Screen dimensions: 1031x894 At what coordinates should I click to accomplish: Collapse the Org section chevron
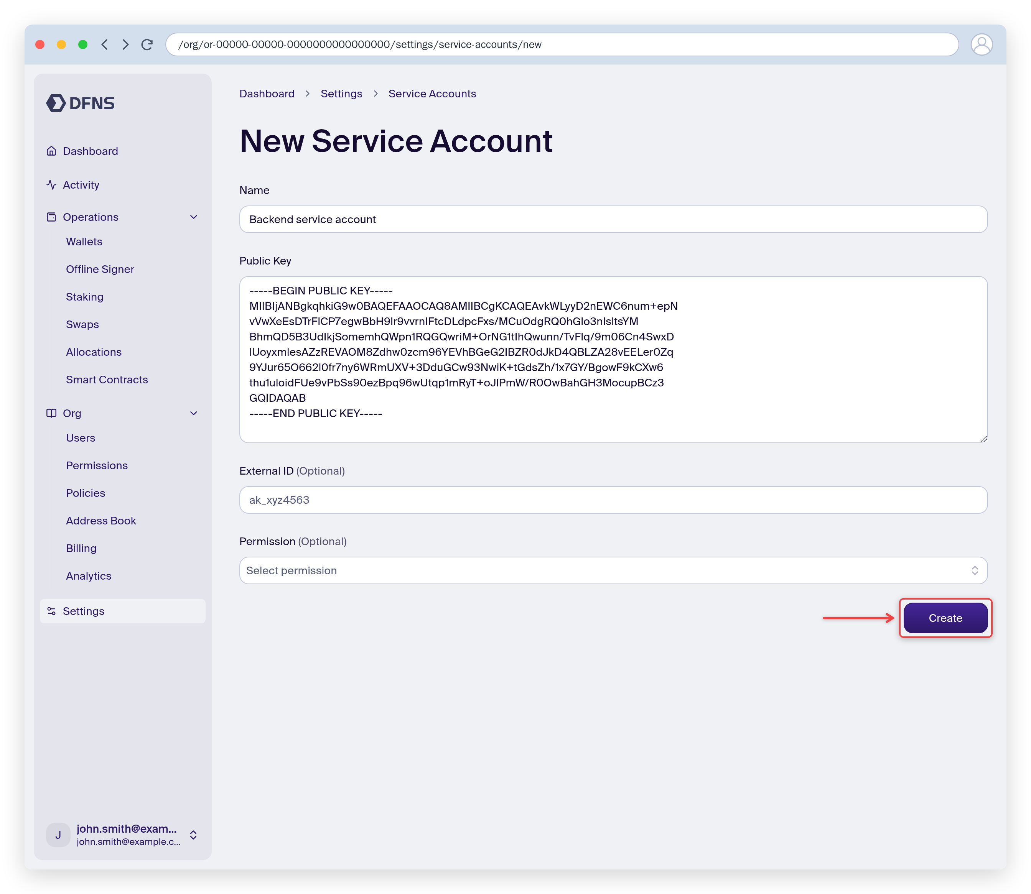click(x=194, y=413)
